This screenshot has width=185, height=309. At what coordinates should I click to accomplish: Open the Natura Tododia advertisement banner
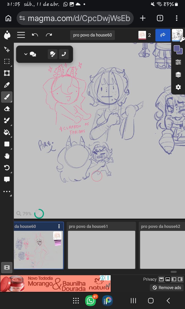tap(55, 284)
